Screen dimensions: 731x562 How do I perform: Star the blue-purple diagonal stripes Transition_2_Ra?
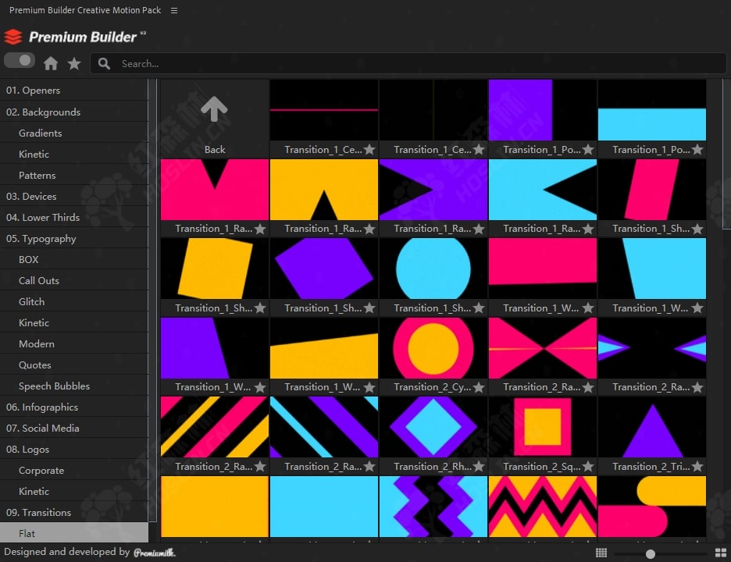click(369, 466)
